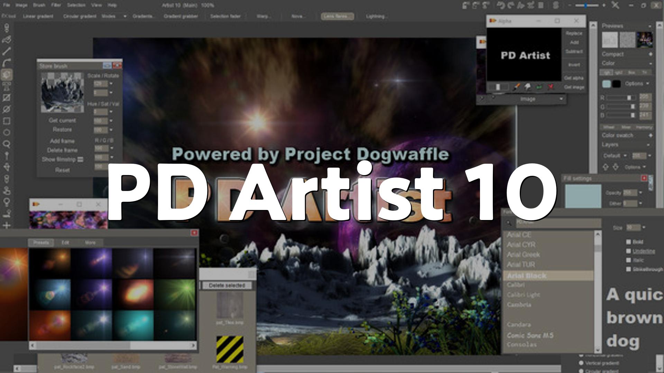Select the rectangle selection tool
Image resolution: width=664 pixels, height=373 pixels.
point(7,121)
